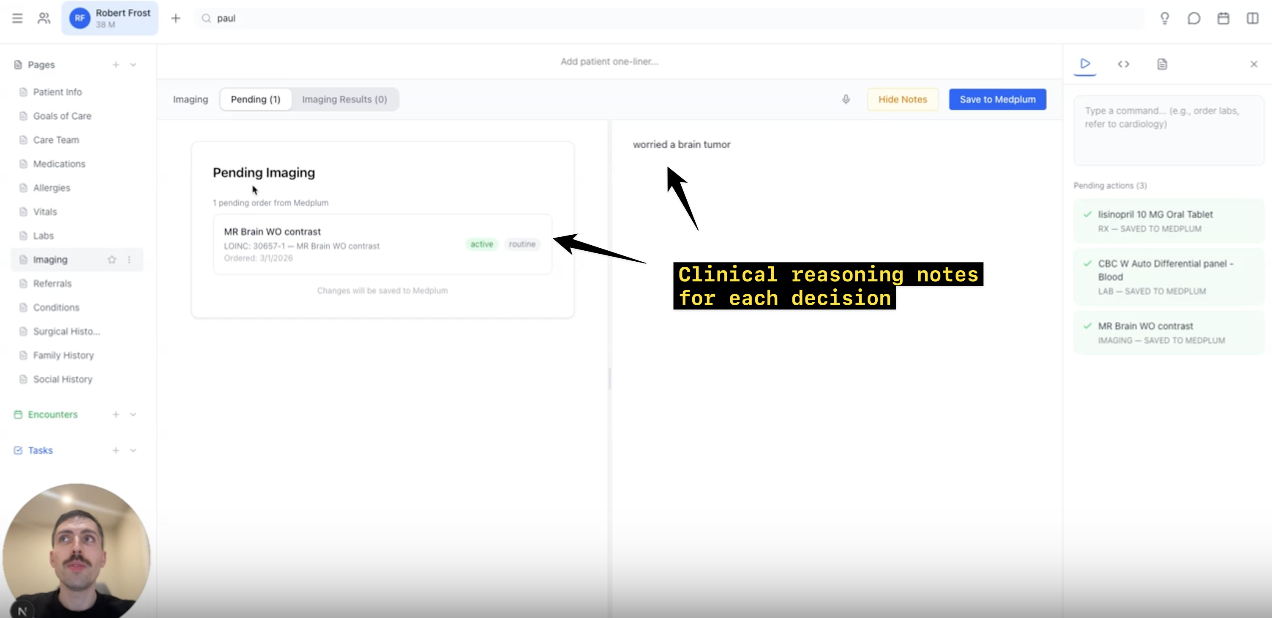Click the worried a brain tumor note text
Viewport: 1272px width, 618px height.
[x=681, y=144]
